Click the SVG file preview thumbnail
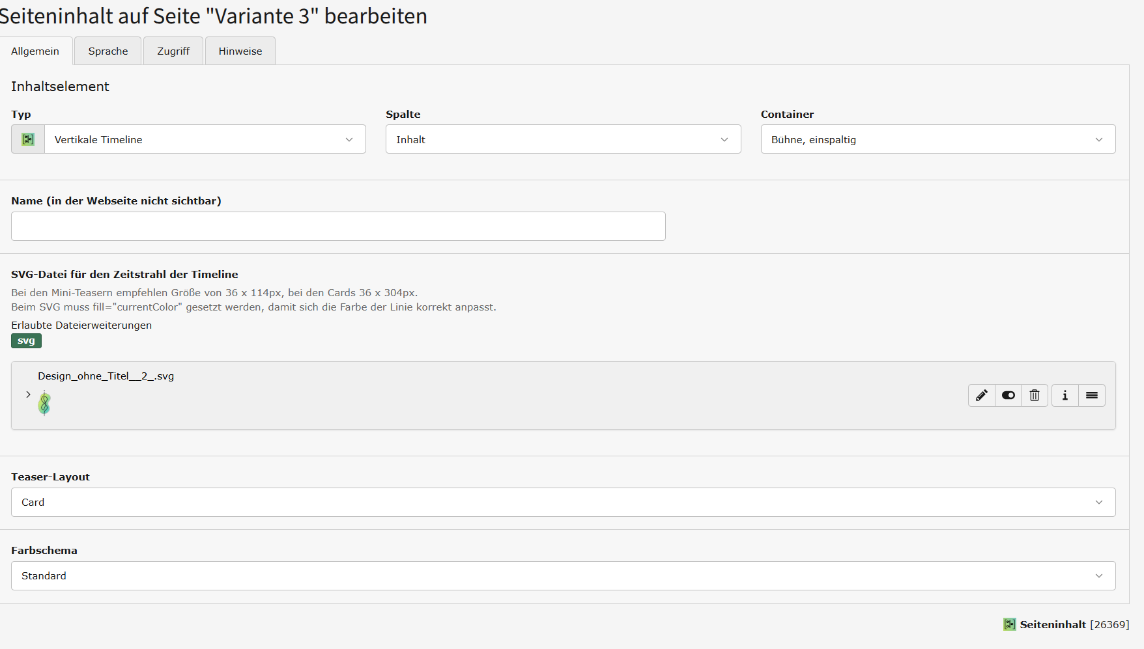1144x649 pixels. click(x=44, y=404)
